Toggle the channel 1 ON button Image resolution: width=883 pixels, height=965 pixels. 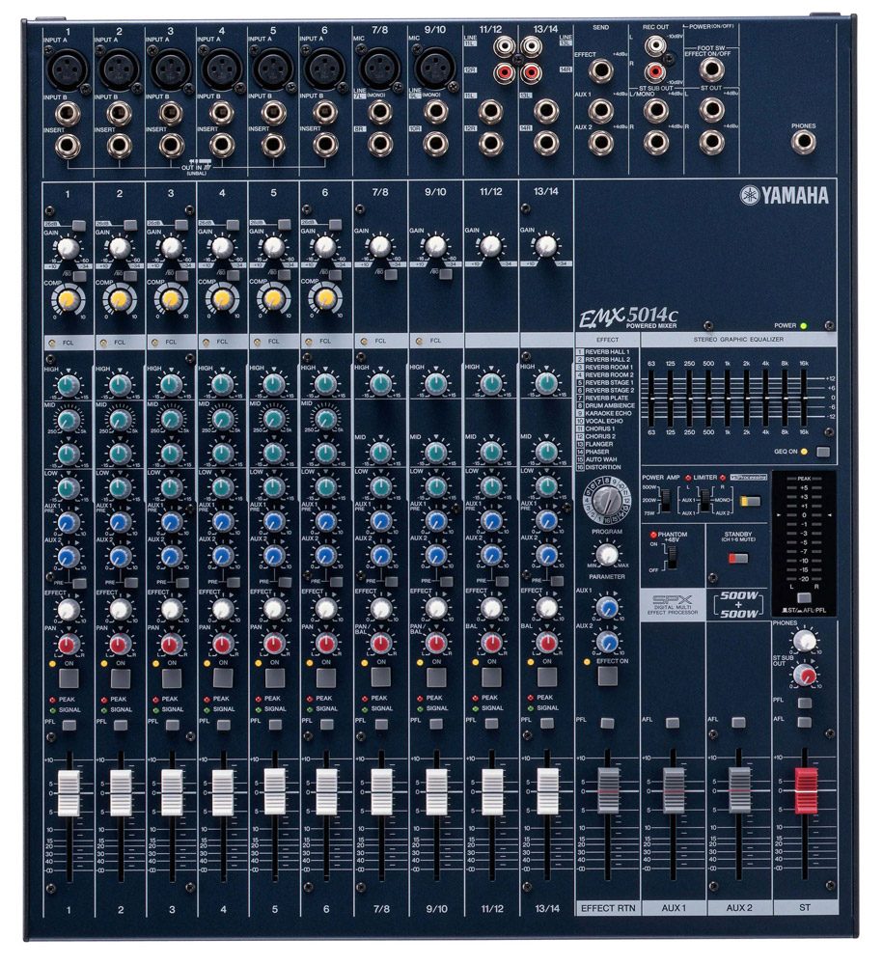69,677
